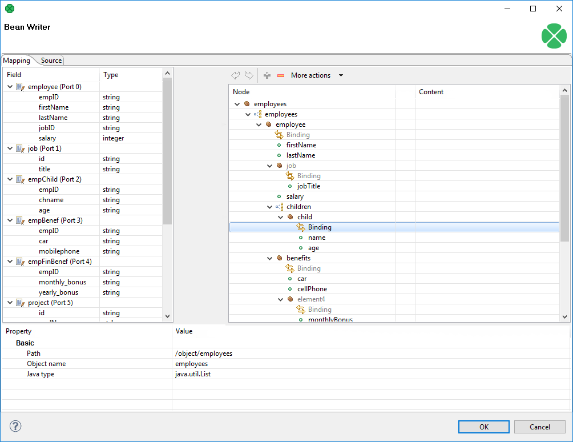The width and height of the screenshot is (573, 442).
Task: Click the bean icon beside the employee node
Action: click(267, 124)
